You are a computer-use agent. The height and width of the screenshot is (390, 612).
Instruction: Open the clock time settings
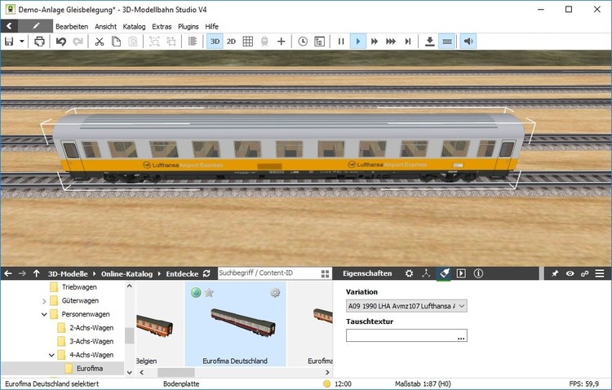[x=303, y=42]
